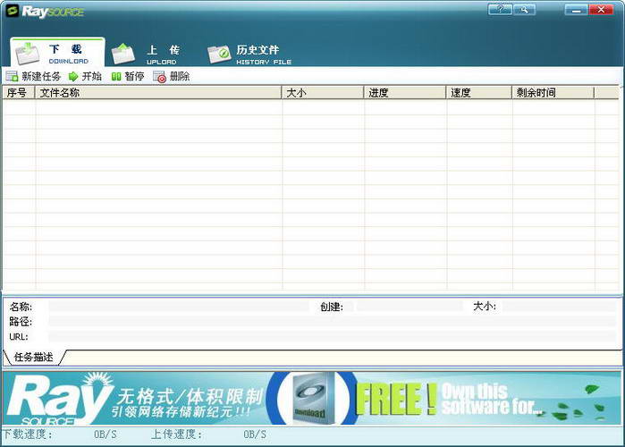Click the URL field in details panel
The width and height of the screenshot is (625, 447).
[x=332, y=337]
